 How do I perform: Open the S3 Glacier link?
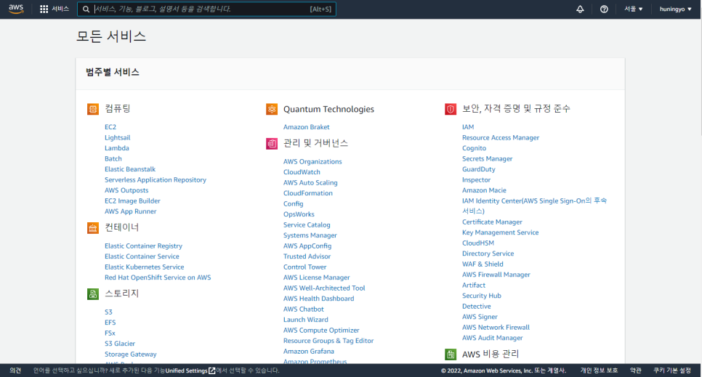point(119,344)
